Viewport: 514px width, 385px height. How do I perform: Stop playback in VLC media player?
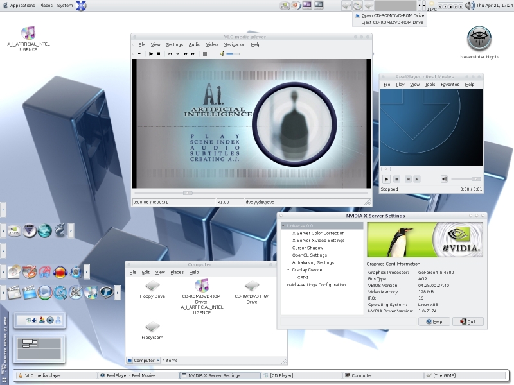159,54
